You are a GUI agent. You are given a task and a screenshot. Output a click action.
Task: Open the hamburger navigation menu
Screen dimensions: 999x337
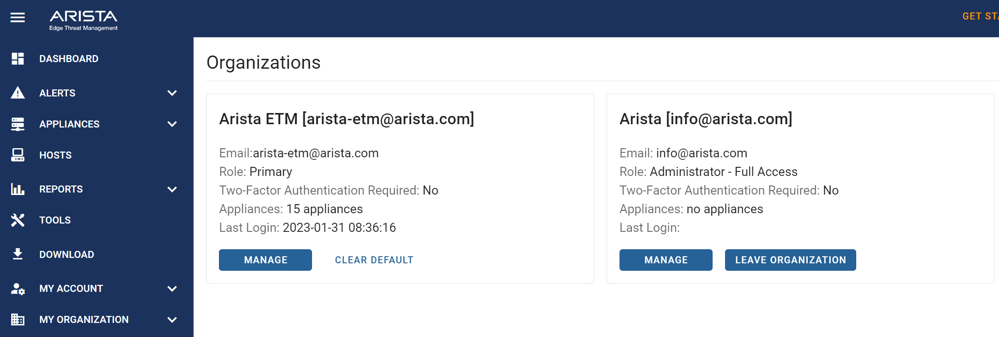coord(17,17)
